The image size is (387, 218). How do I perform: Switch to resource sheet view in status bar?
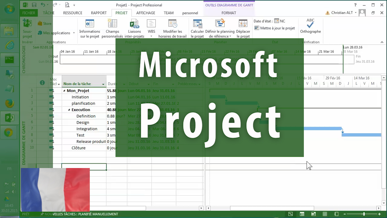tap(325, 214)
